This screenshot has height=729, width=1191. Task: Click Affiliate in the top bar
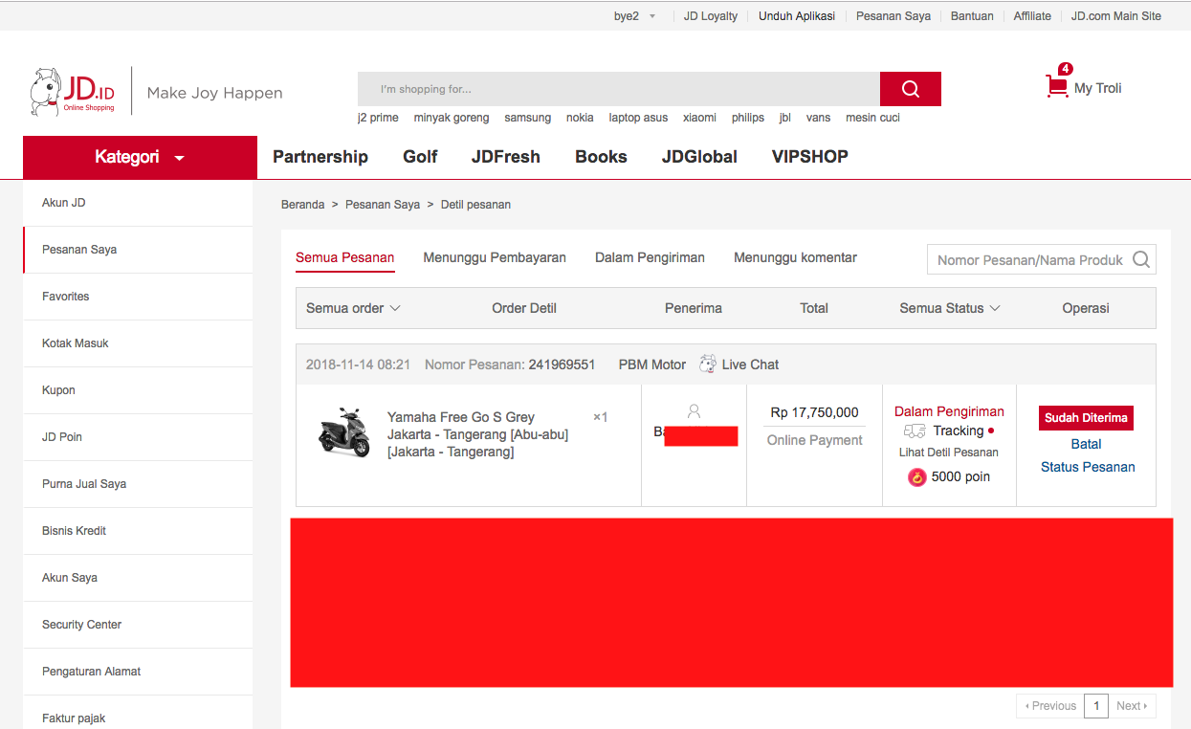click(1032, 16)
